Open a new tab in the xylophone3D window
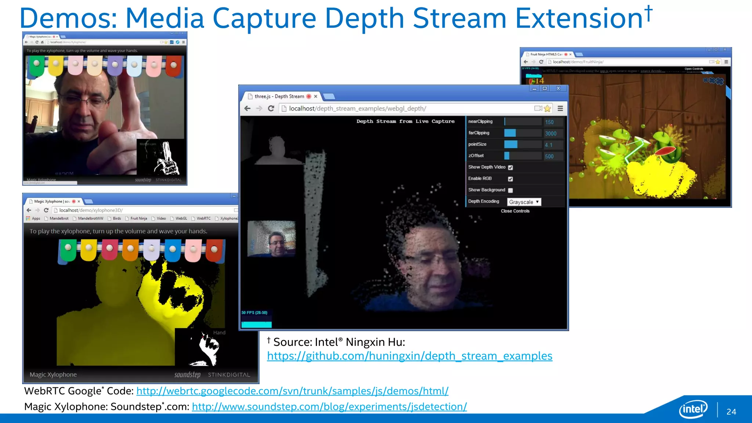 [x=88, y=201]
